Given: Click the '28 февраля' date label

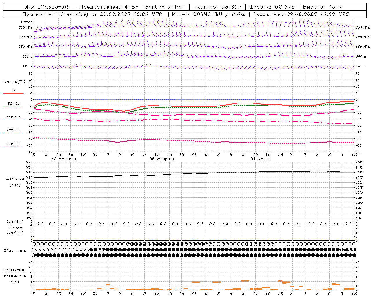Looking at the screenshot, I should point(162,159).
